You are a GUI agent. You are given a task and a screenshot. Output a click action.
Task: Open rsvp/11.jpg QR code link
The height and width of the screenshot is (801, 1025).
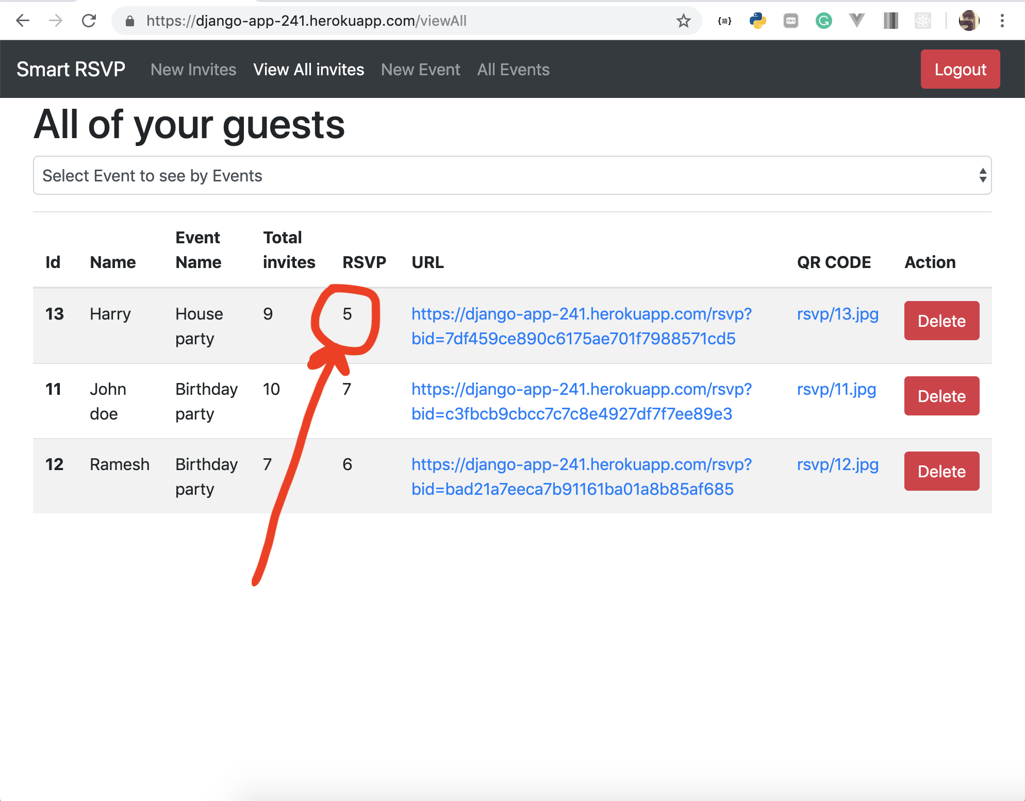[836, 389]
